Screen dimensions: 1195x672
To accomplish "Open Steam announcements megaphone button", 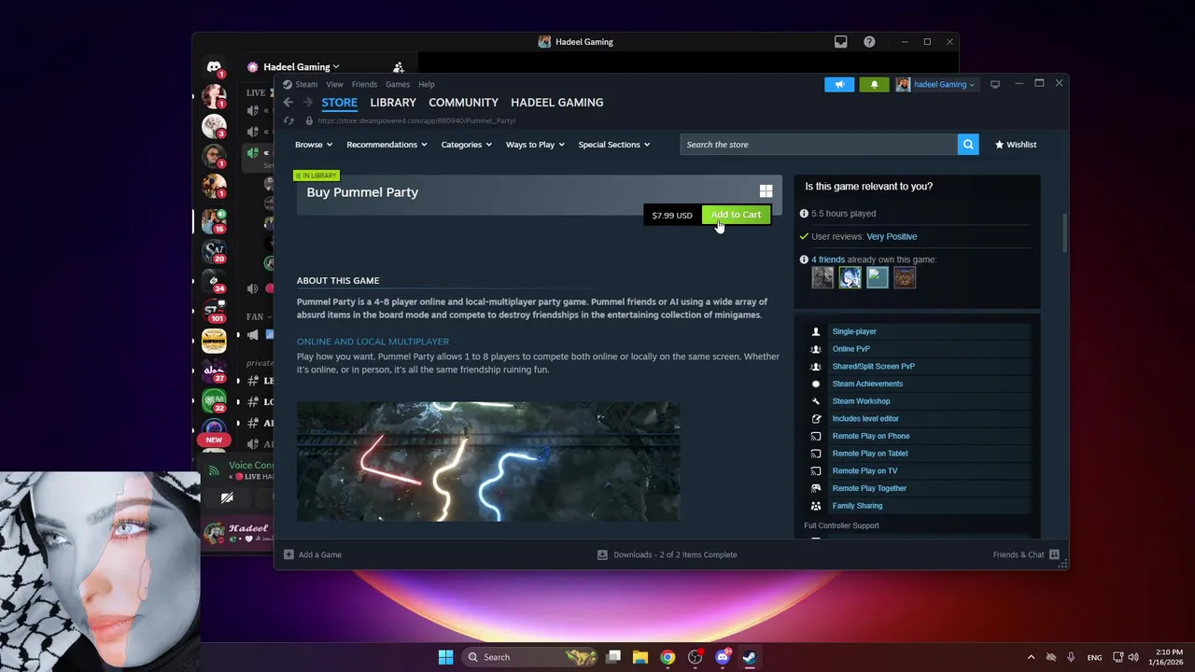I will tap(839, 84).
